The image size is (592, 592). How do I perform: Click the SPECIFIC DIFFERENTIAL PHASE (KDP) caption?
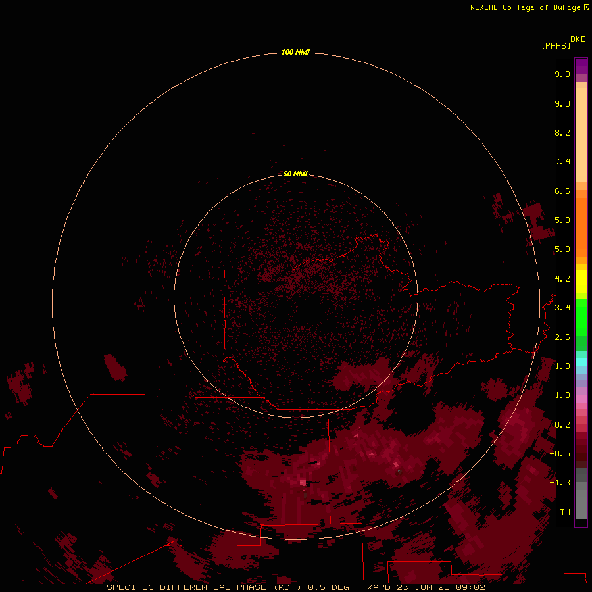[x=205, y=587]
